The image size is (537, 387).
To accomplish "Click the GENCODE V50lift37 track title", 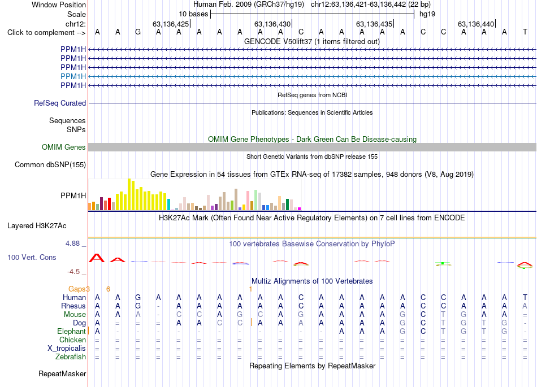I will pyautogui.click(x=312, y=42).
